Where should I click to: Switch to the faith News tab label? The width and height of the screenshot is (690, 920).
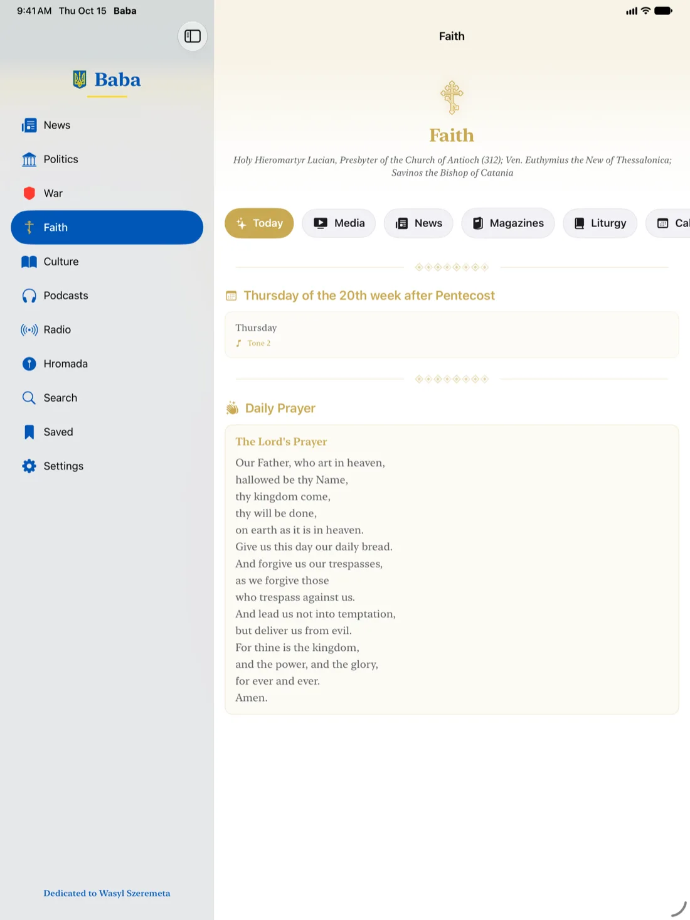coord(428,223)
